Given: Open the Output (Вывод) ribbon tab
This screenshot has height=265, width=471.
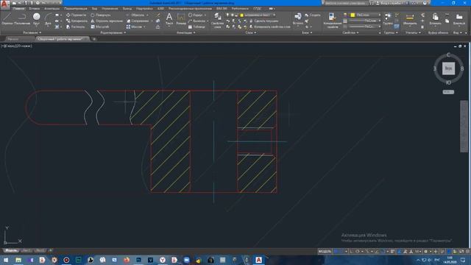Looking at the screenshot, I should 127,8.
